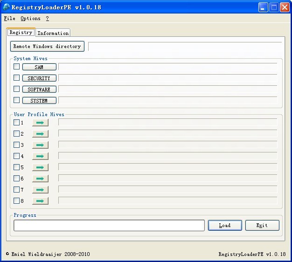Image resolution: width=292 pixels, height=262 pixels.
Task: Click the SOFTWARE hive button
Action: pyautogui.click(x=39, y=90)
